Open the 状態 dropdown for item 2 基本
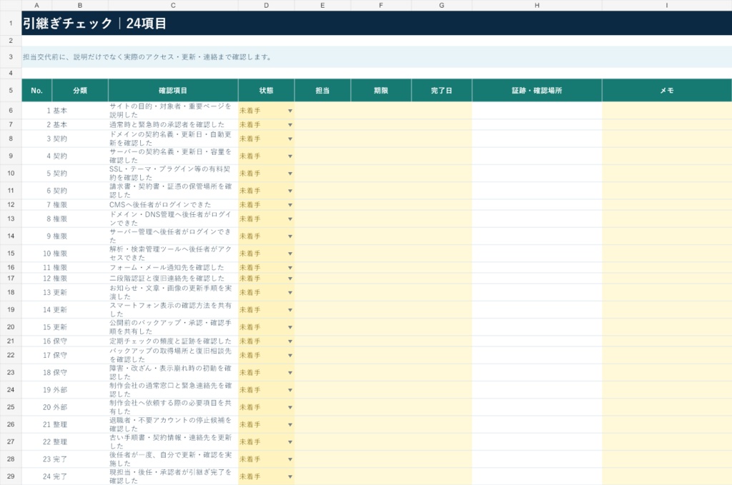 pyautogui.click(x=290, y=125)
